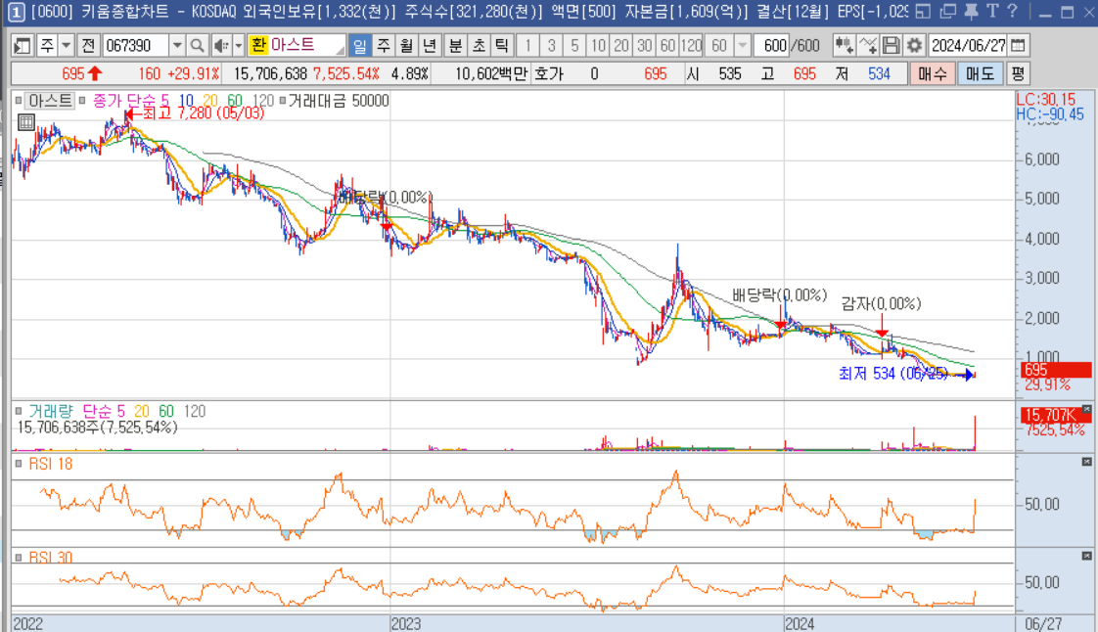Viewport: 1098px width, 632px height.
Task: Click the candle count field 600
Action: pos(771,46)
